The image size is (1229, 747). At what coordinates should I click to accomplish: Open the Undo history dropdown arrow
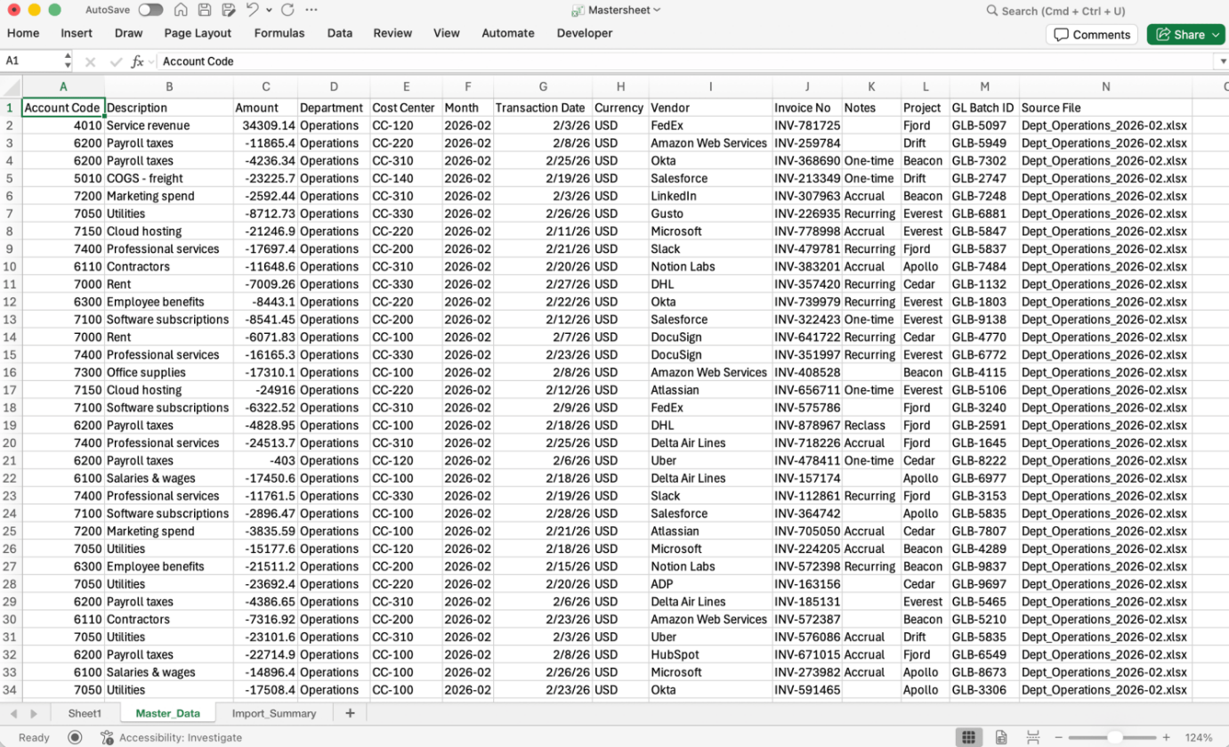269,11
